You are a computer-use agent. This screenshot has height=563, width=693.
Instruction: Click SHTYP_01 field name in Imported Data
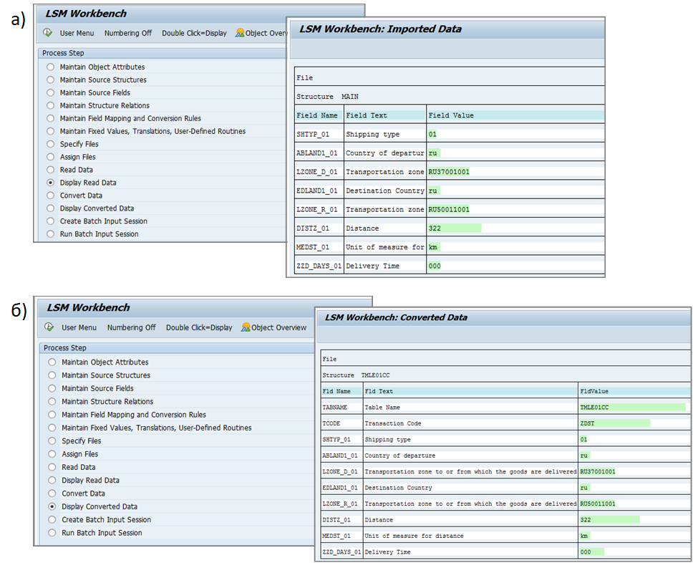click(313, 135)
